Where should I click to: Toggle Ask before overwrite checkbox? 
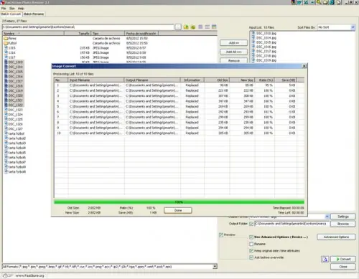click(x=251, y=257)
